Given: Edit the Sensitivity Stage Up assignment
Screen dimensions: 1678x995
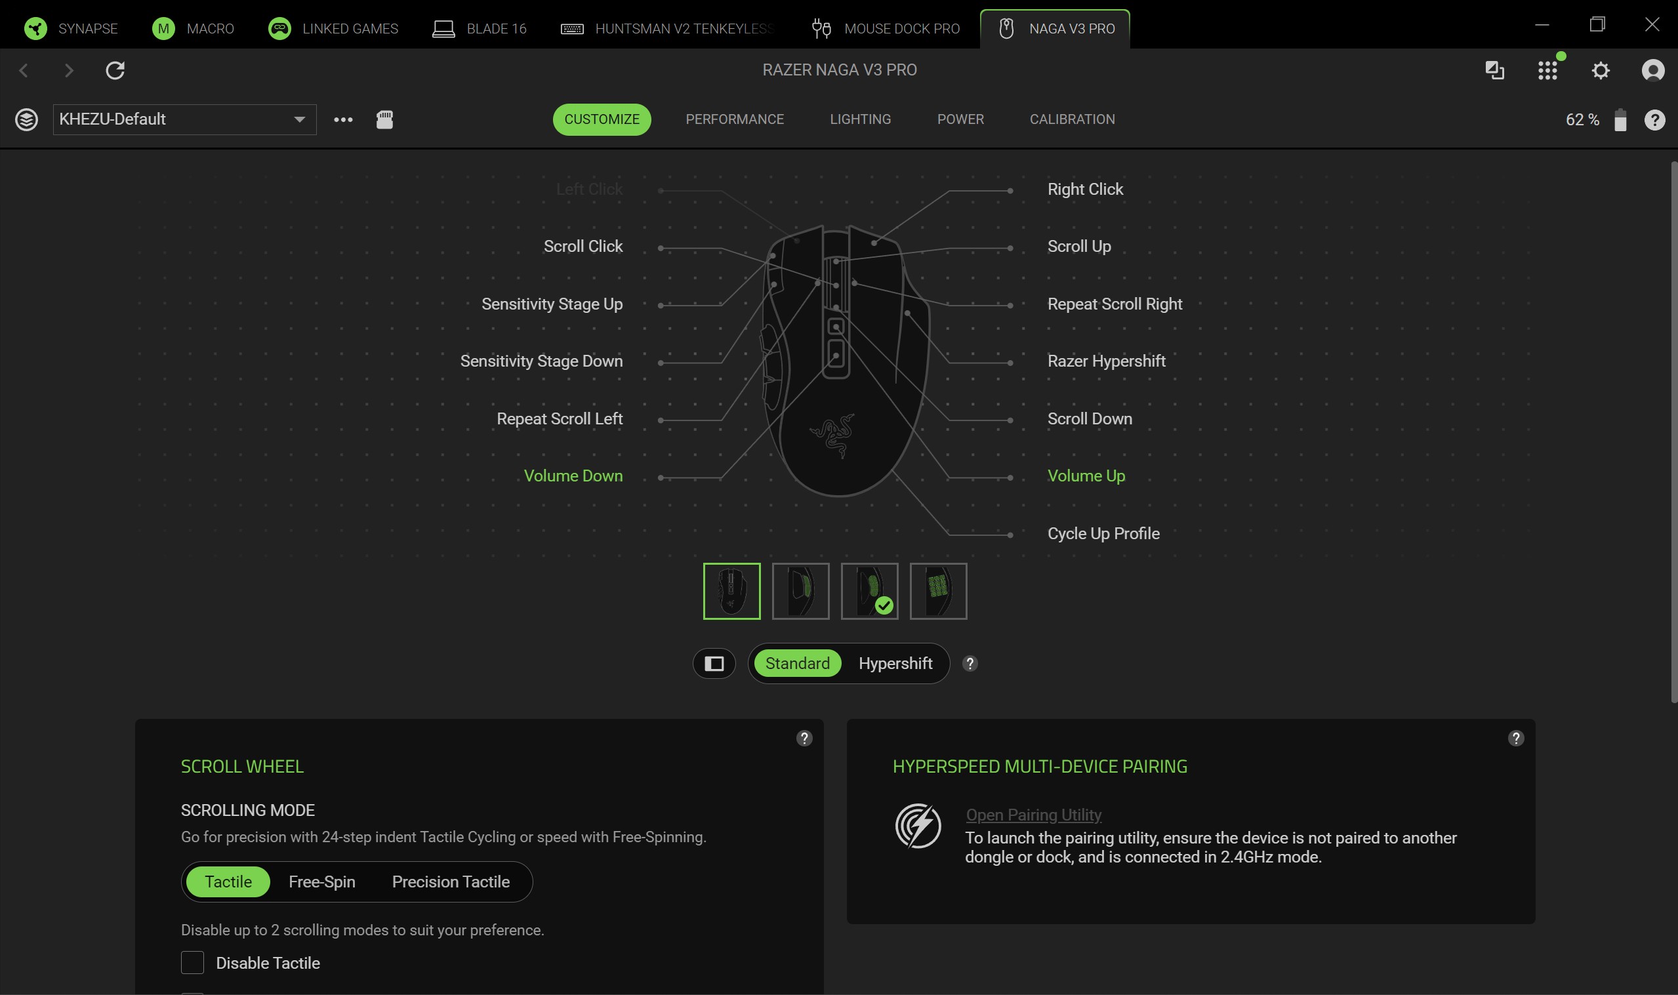Looking at the screenshot, I should [552, 304].
